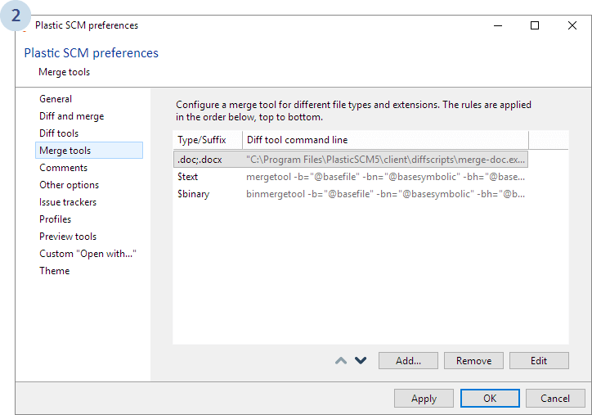592x415 pixels.
Task: Cancel the preferences dialog
Action: pos(555,399)
